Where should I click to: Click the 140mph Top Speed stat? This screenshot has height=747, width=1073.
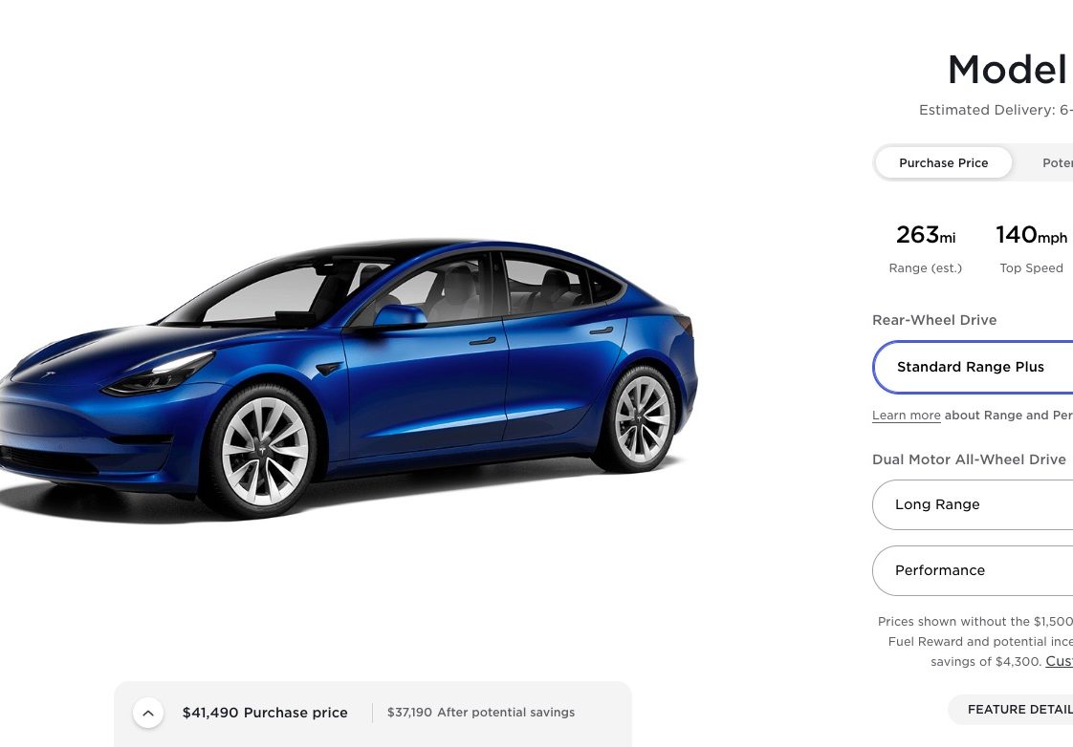click(x=1031, y=248)
